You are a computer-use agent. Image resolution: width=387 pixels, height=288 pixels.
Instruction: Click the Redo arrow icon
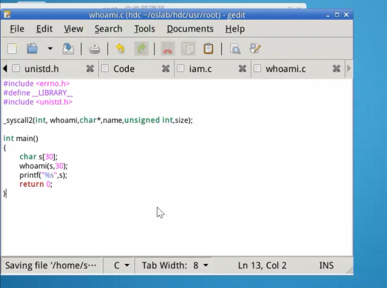[141, 48]
